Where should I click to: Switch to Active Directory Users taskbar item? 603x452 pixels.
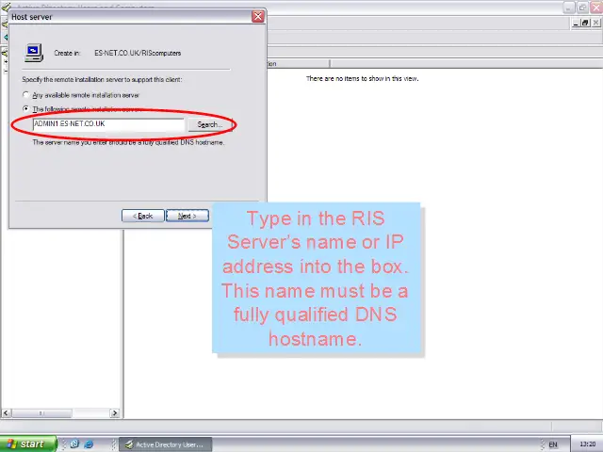[x=168, y=444]
